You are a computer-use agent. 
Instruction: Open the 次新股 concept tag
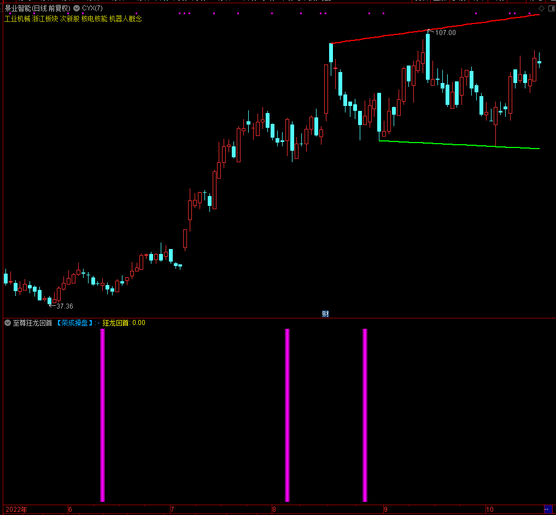(69, 19)
